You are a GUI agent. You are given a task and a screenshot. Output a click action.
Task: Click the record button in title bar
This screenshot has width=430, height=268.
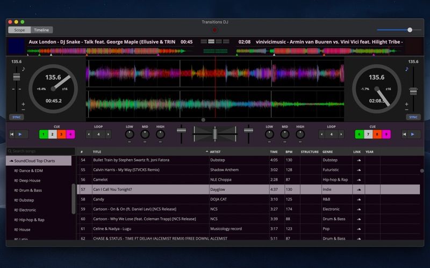pos(215,30)
